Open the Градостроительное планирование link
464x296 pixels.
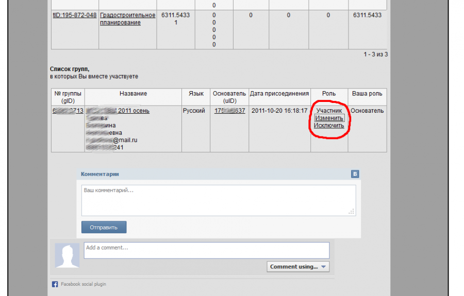(127, 19)
